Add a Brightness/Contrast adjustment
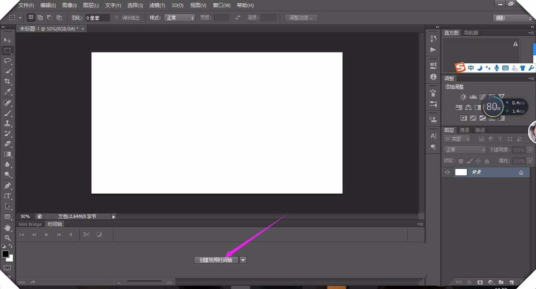 pos(463,97)
